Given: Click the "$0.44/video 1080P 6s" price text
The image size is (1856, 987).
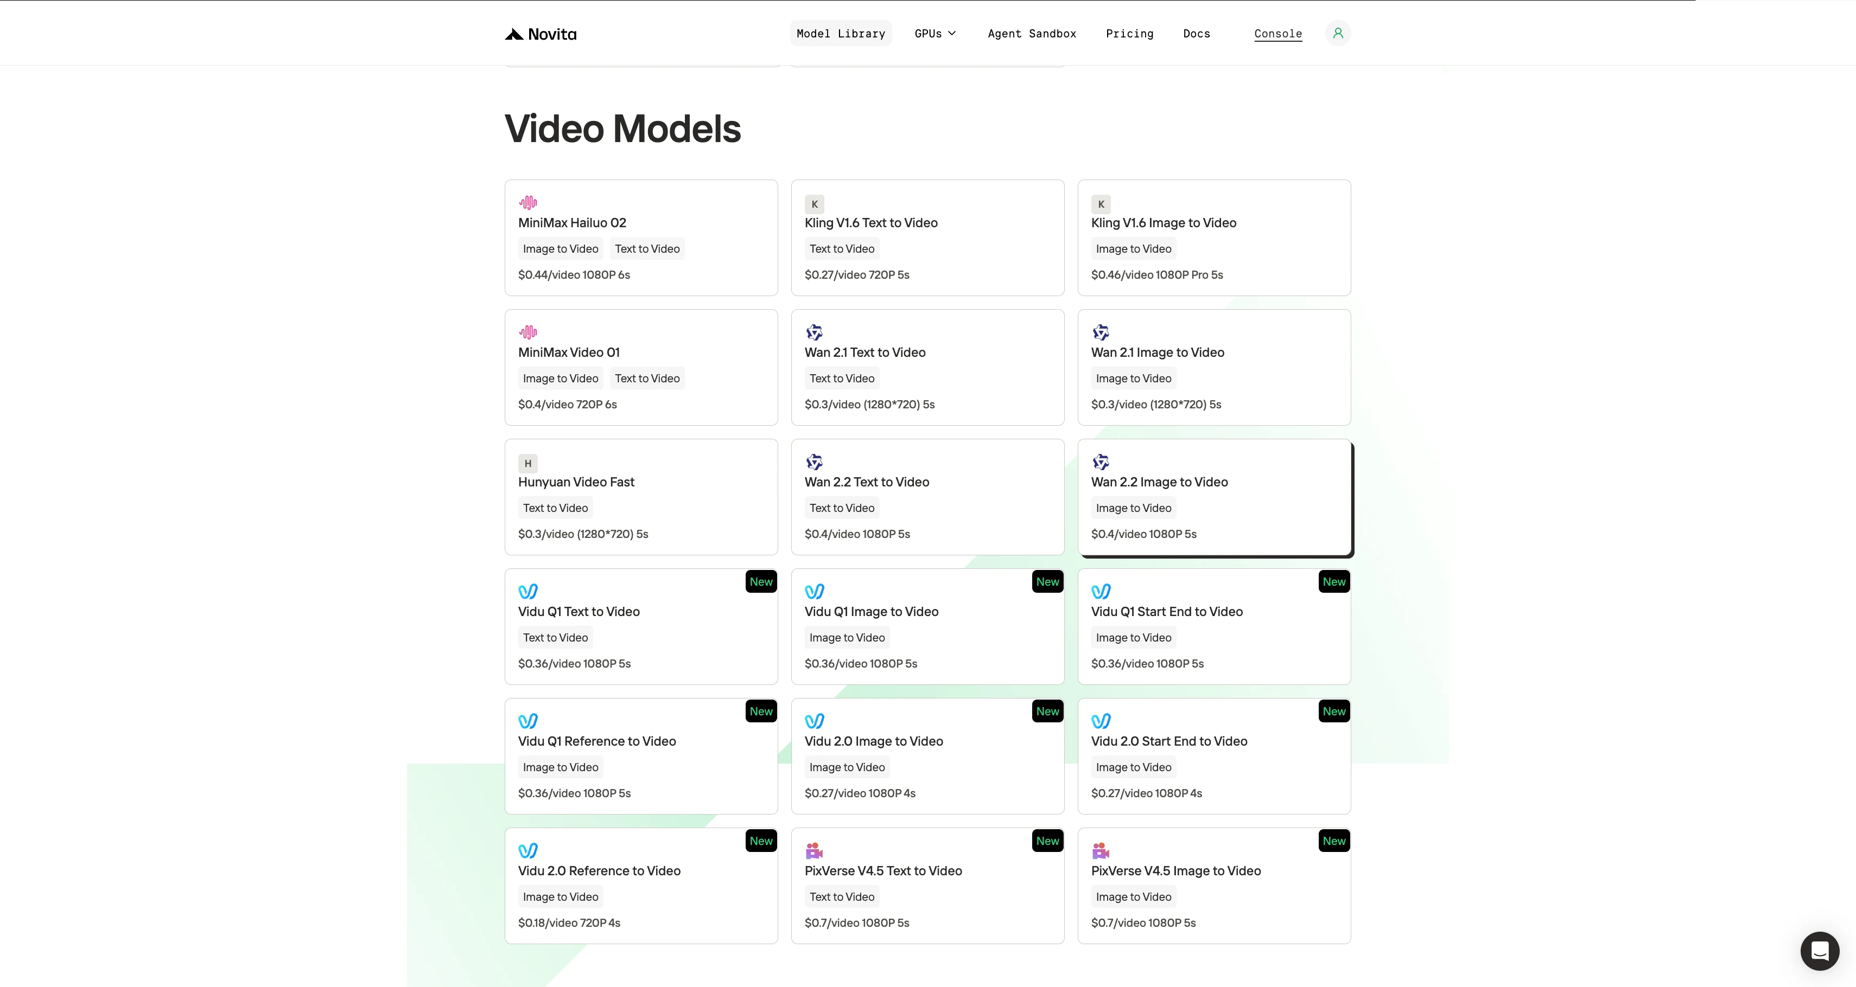Looking at the screenshot, I should [574, 275].
